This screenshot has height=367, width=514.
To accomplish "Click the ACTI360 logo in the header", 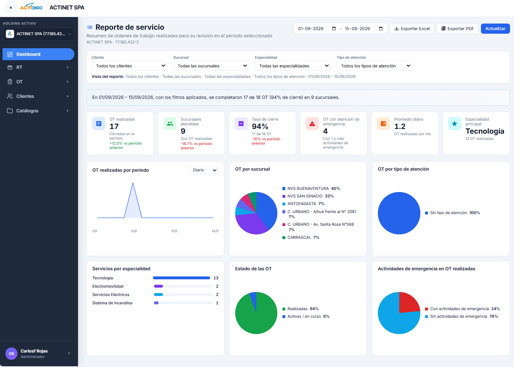I will (31, 7).
